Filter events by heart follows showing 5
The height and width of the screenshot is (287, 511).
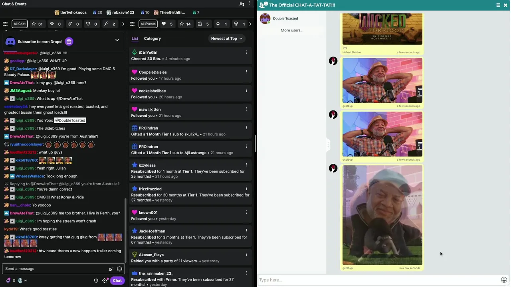coord(167,24)
